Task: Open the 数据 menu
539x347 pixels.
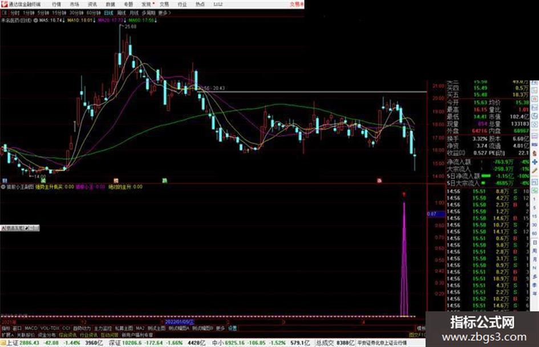Action: [x=110, y=5]
